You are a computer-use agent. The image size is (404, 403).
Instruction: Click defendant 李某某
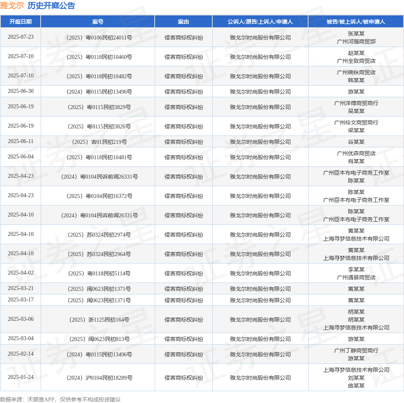[x=356, y=269]
